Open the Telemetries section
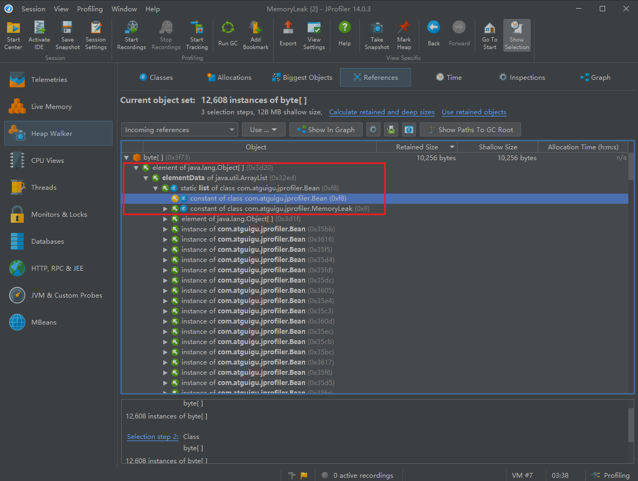 [59, 79]
